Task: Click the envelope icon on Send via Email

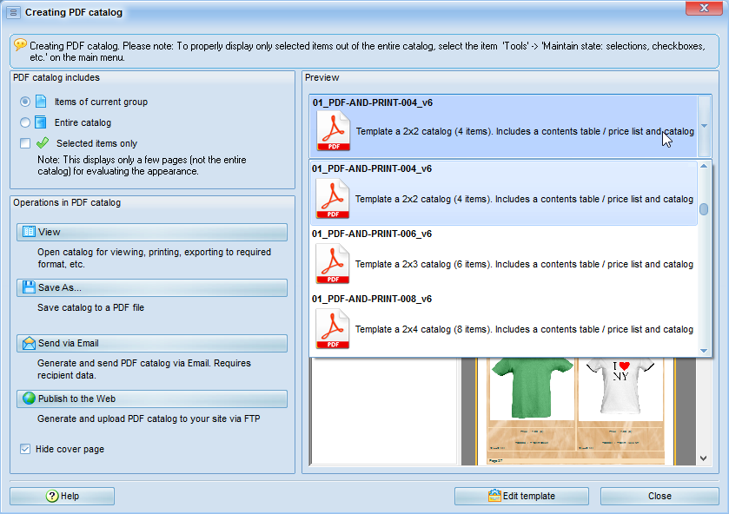Action: (29, 343)
